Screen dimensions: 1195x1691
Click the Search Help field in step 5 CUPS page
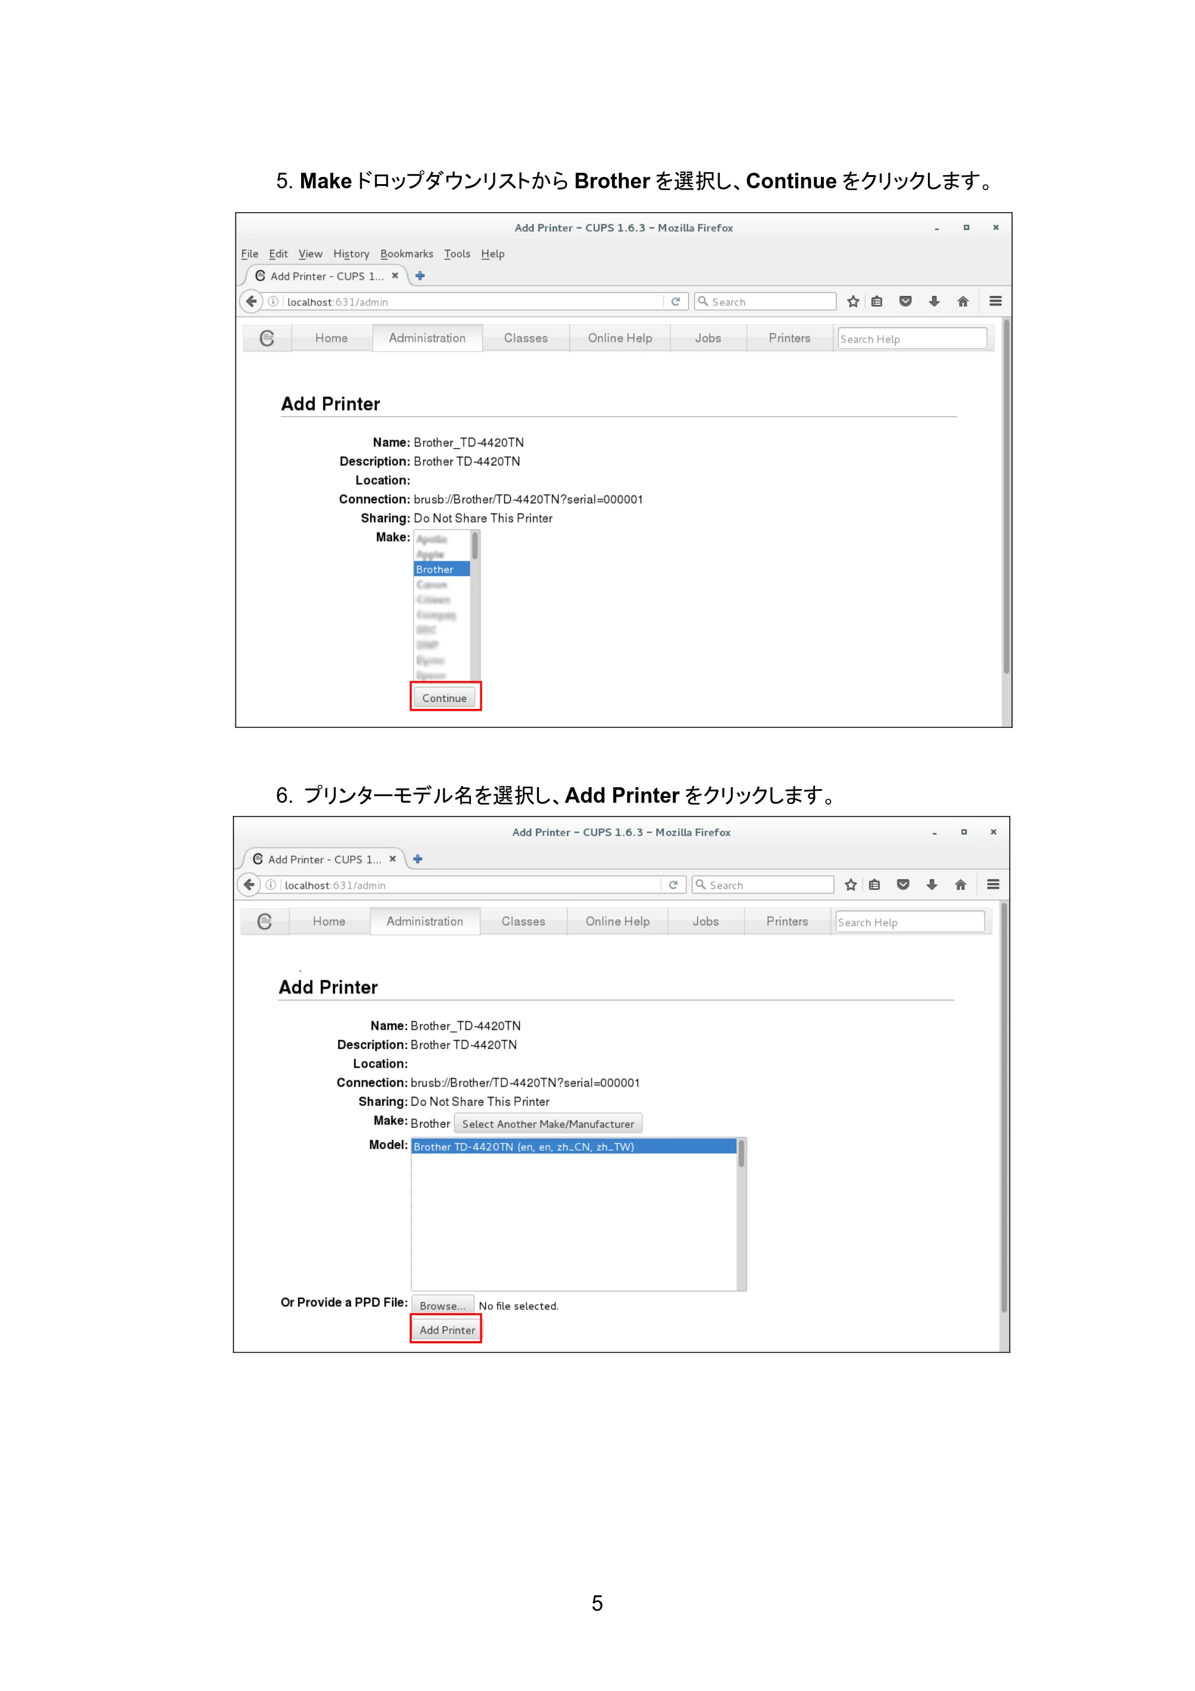click(x=912, y=338)
